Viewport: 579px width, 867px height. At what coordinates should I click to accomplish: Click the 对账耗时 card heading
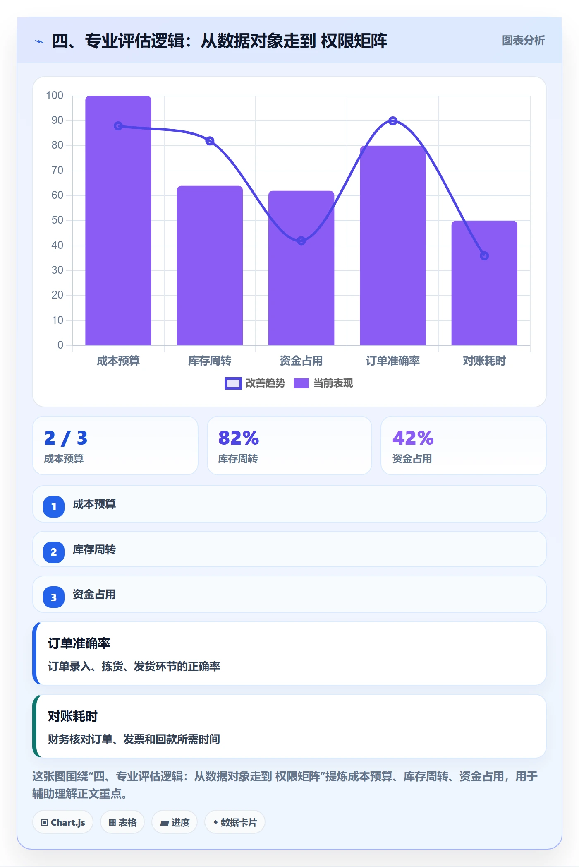click(73, 716)
